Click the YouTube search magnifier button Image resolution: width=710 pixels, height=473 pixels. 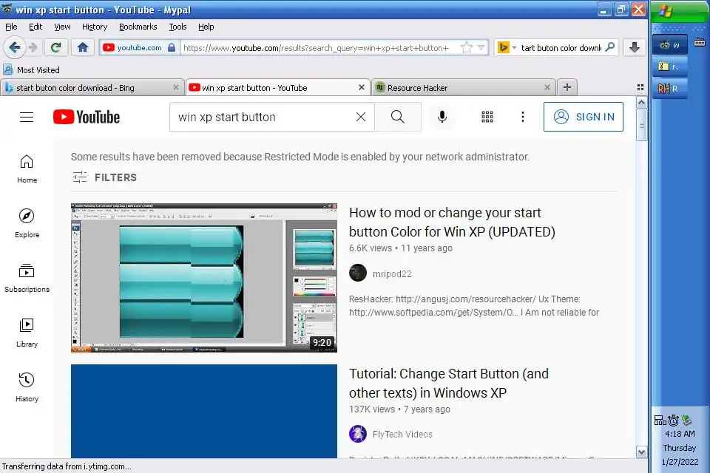pyautogui.click(x=398, y=117)
